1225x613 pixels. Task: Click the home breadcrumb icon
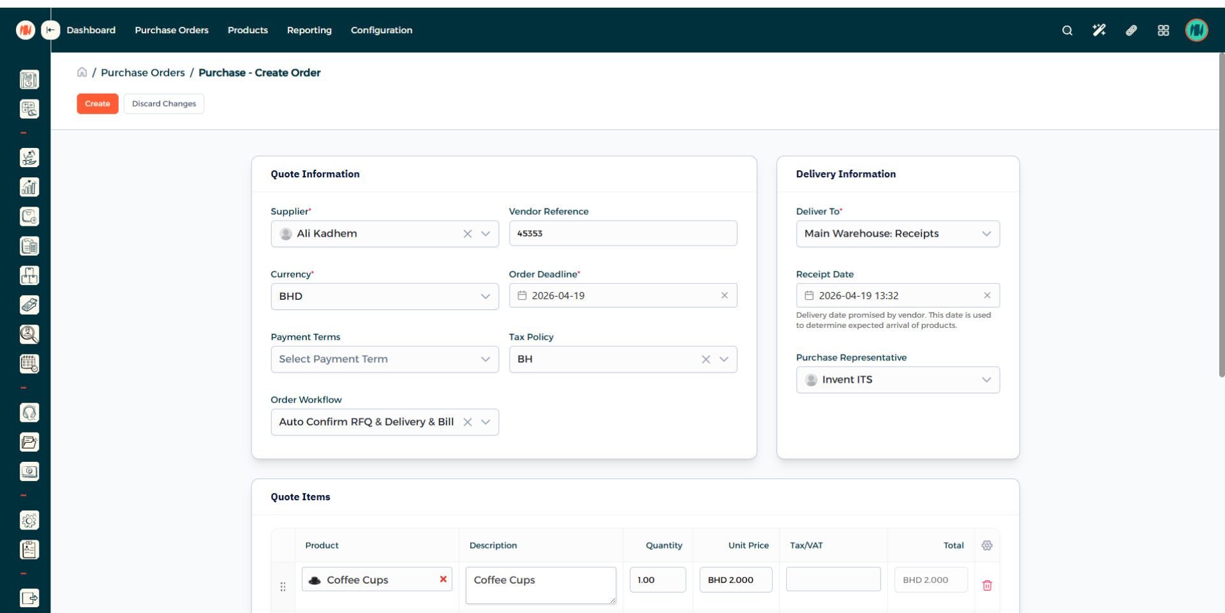coord(82,72)
